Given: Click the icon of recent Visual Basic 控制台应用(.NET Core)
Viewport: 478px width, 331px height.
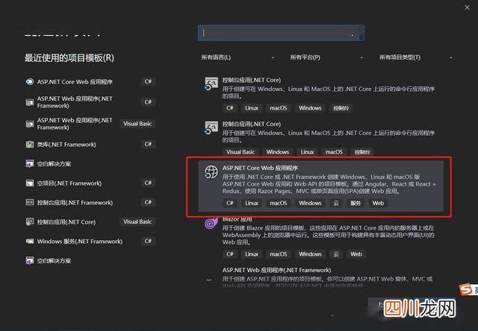Looking at the screenshot, I should click(x=30, y=221).
